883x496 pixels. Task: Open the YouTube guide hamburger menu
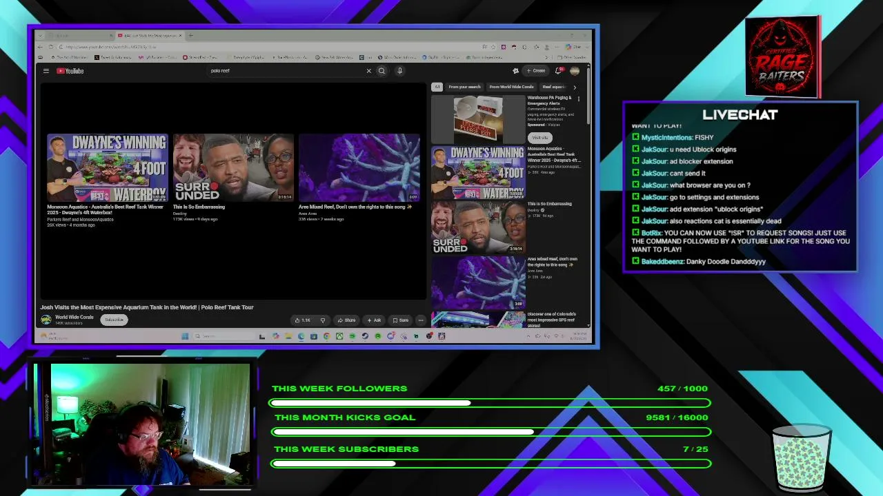[46, 71]
